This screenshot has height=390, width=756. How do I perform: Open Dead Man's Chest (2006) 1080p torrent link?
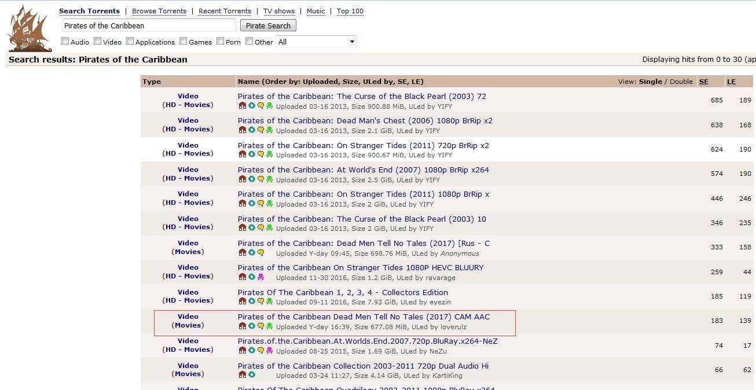(x=365, y=120)
